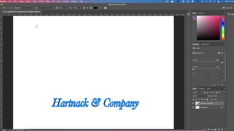Viewport: 234px width, 131px height.
Task: Filter layers by pixel layer icon
Action: [x=205, y=92]
